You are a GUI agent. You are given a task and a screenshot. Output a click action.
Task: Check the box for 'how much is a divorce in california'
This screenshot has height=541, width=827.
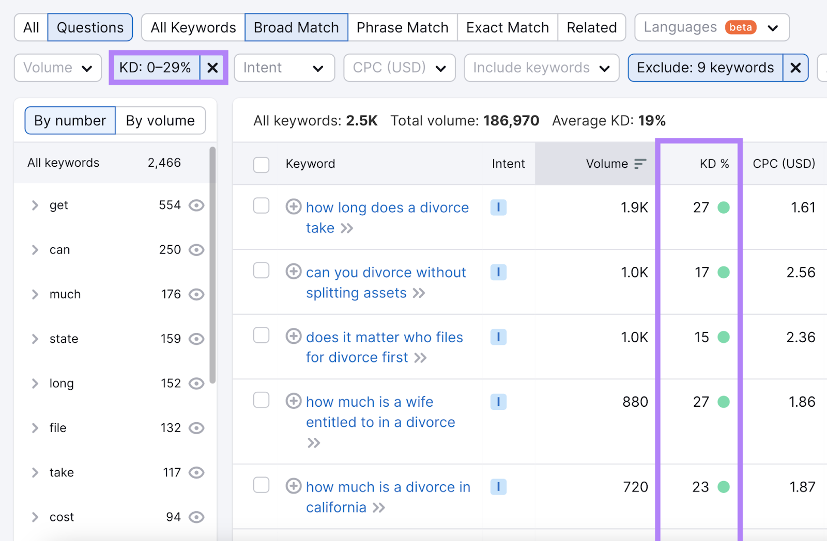coord(261,485)
